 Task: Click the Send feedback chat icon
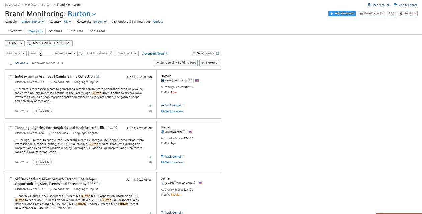(x=395, y=5)
